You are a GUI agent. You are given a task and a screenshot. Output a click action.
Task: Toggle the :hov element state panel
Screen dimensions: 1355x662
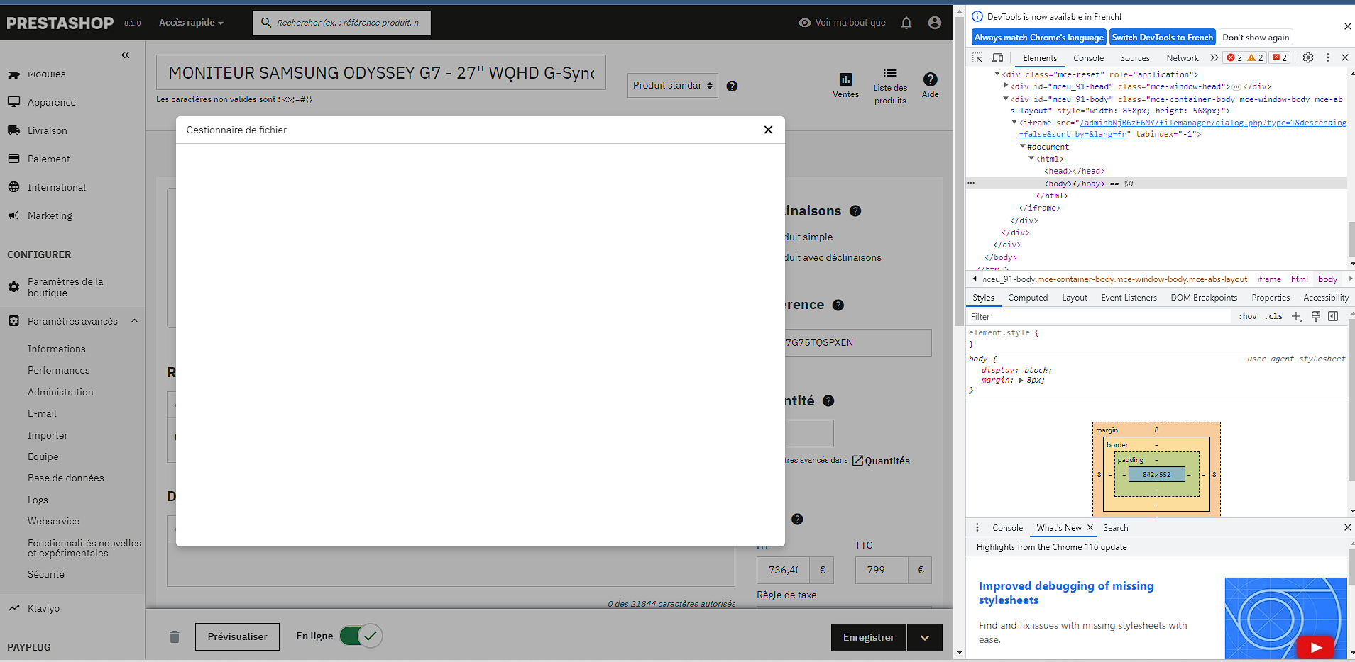click(x=1247, y=317)
